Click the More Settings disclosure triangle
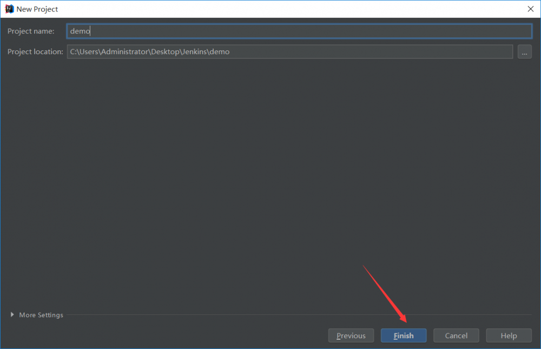Image resolution: width=541 pixels, height=349 pixels. pyautogui.click(x=12, y=314)
